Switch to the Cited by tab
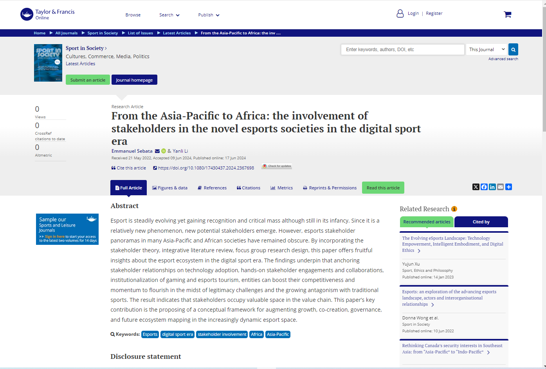Screen dimensions: 546x369 pyautogui.click(x=481, y=222)
